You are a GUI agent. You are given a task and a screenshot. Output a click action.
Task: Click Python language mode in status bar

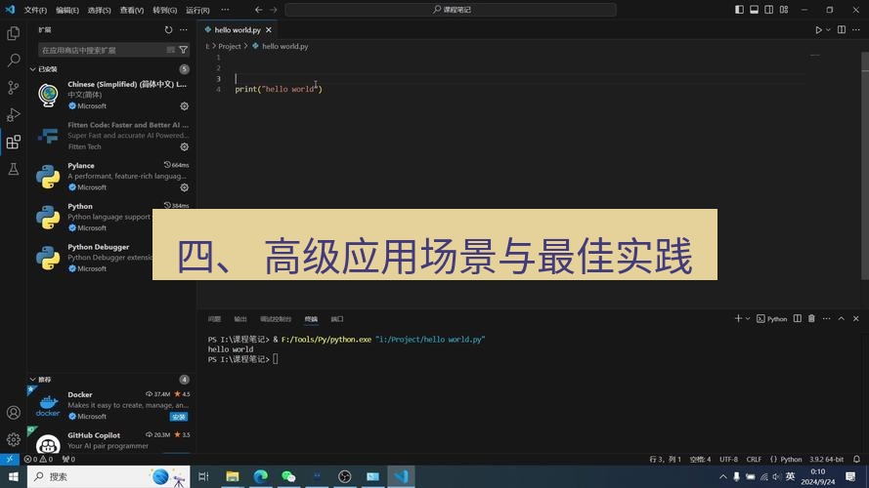click(791, 460)
